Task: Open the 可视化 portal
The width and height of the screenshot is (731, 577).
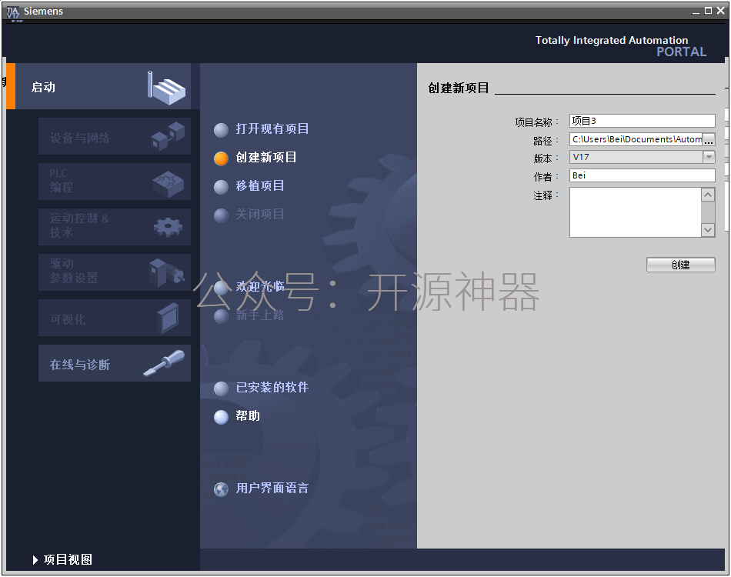Action: 115,318
